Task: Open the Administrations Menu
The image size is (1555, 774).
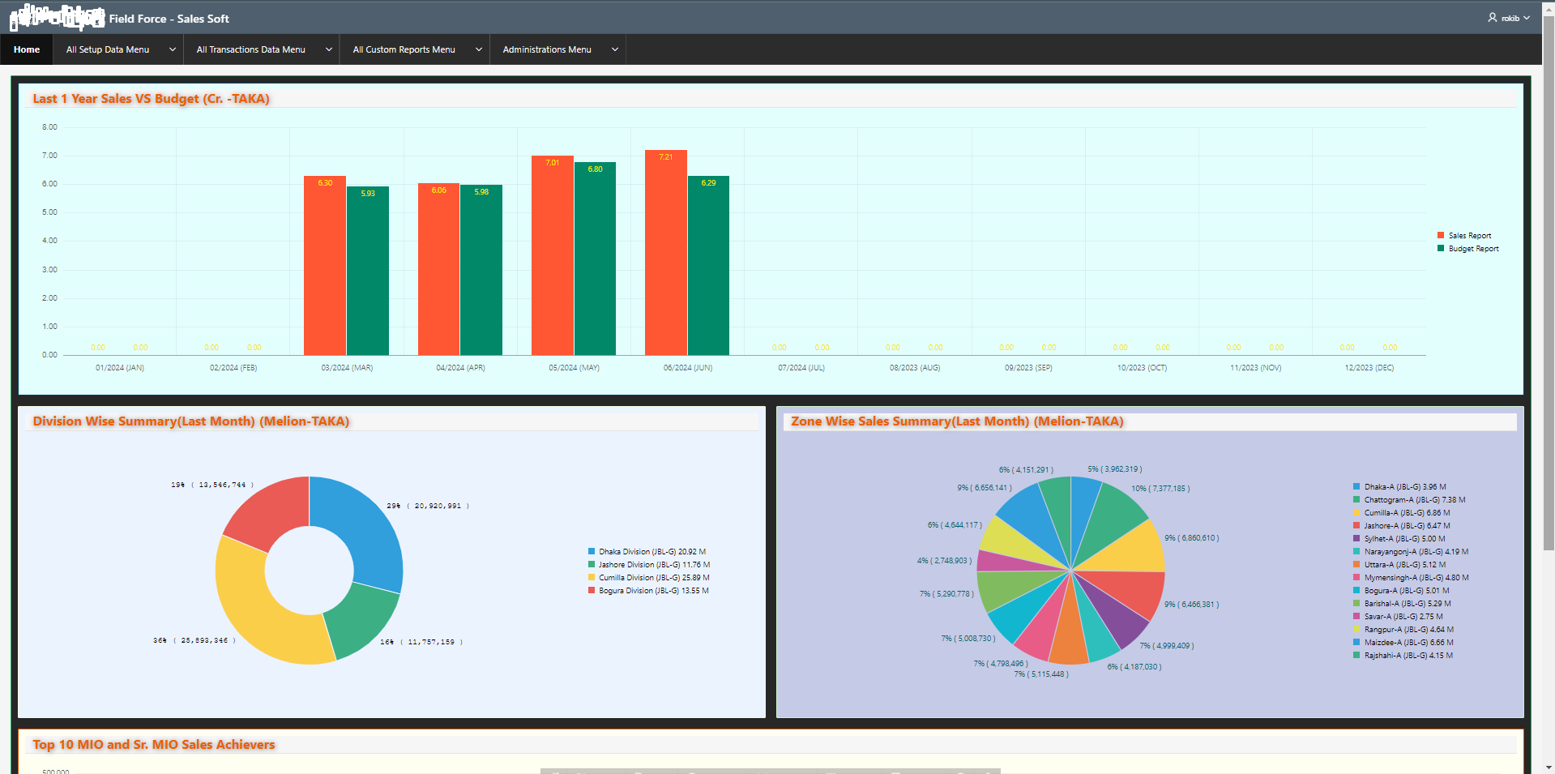Action: (x=547, y=49)
